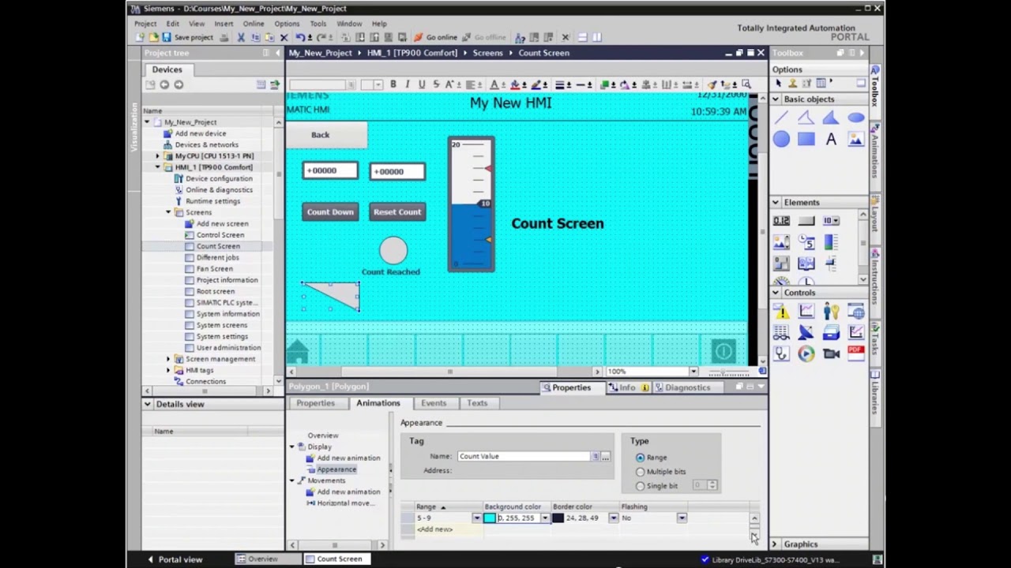
Task: Click the Cut scissors icon
Action: (x=241, y=37)
